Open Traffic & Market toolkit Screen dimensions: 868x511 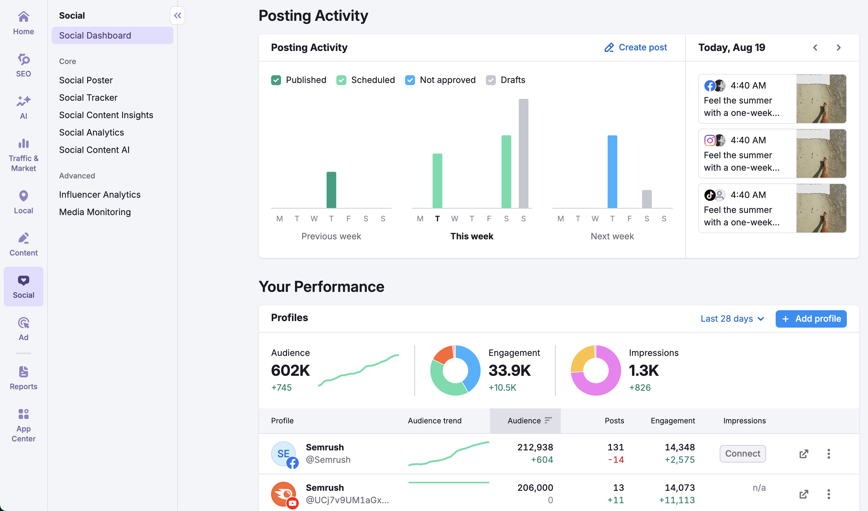coord(23,154)
